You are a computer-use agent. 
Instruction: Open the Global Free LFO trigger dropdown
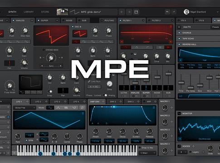click(x=24, y=108)
